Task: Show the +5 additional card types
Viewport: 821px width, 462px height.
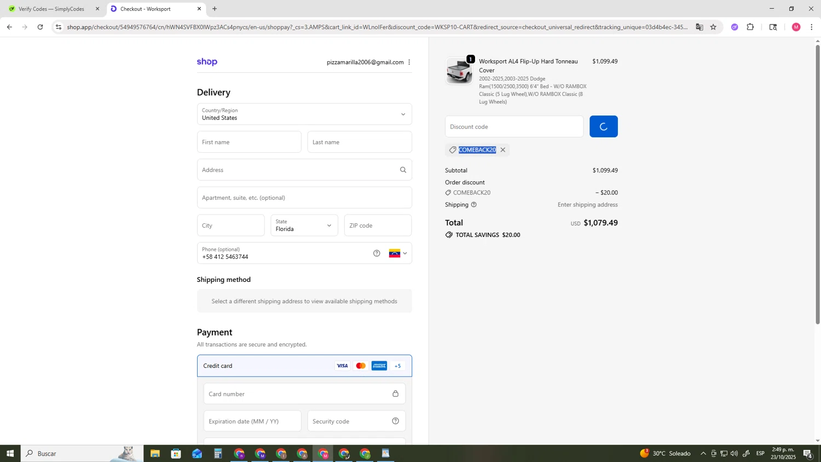Action: (x=398, y=366)
